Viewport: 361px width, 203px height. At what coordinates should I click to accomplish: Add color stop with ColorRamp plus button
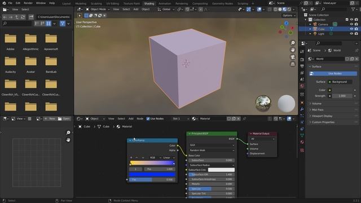(131, 158)
